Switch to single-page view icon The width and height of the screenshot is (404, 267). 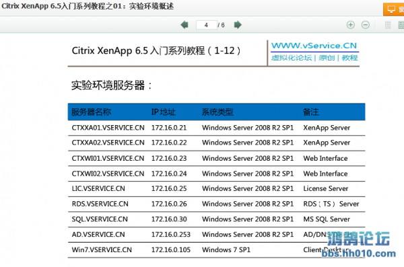point(388,25)
